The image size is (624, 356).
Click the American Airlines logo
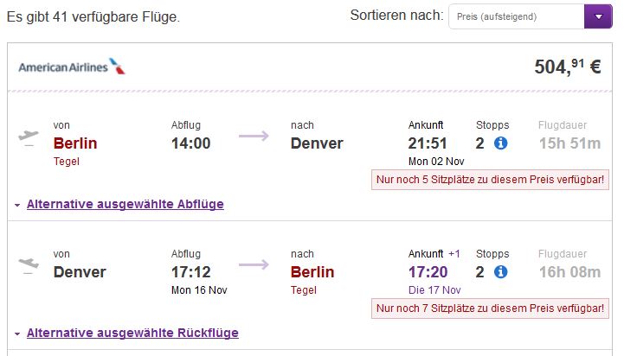pos(72,67)
